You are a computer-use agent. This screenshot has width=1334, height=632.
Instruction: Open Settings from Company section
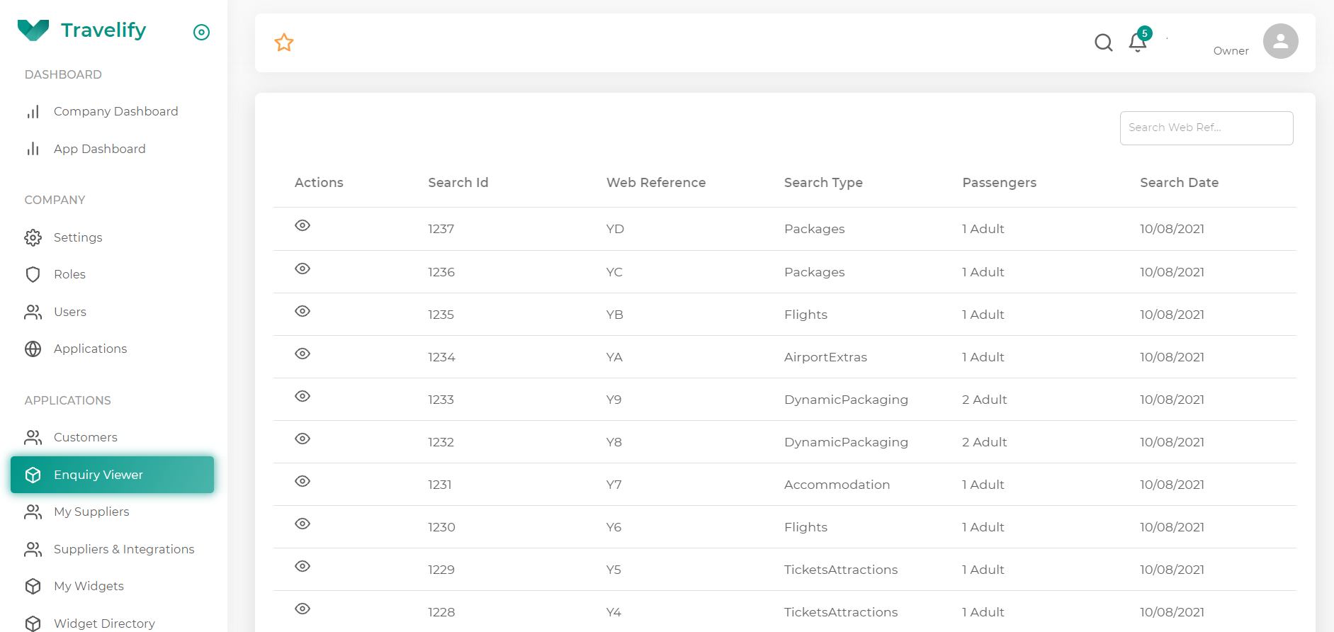point(78,237)
